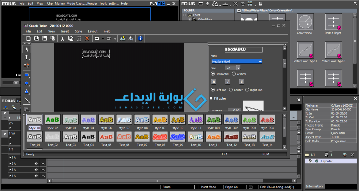Expand audio track 3 A triangle
The image size is (359, 191).
pos(10,170)
